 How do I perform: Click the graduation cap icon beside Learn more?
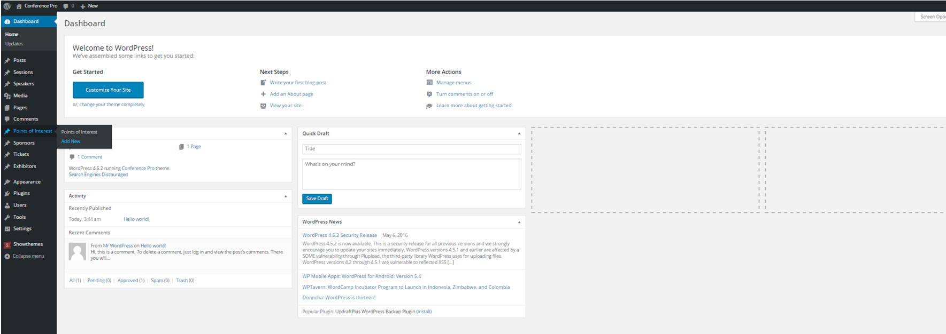[429, 106]
